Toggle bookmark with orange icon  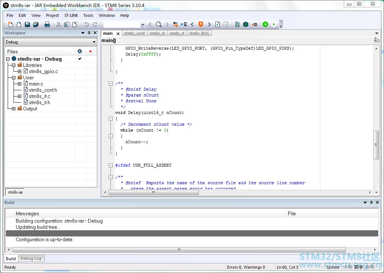point(201,24)
